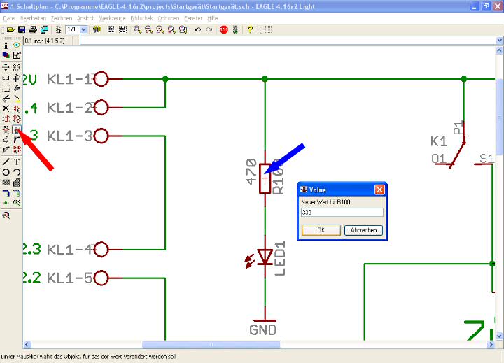
Task: Select the Value tool in the left palette
Action: pyautogui.click(x=17, y=129)
